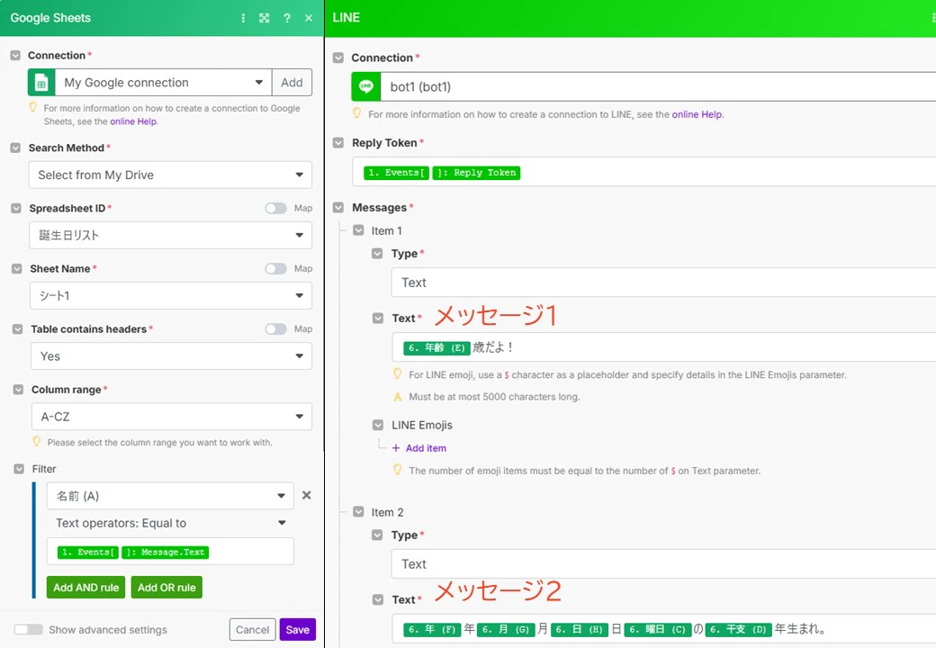Click Add item link under LINE Emojis
936x648 pixels.
(427, 448)
